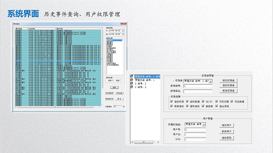This screenshot has width=273, height=153.
Task: Open the 权限组 combo box dropdown
Action: pos(210,81)
